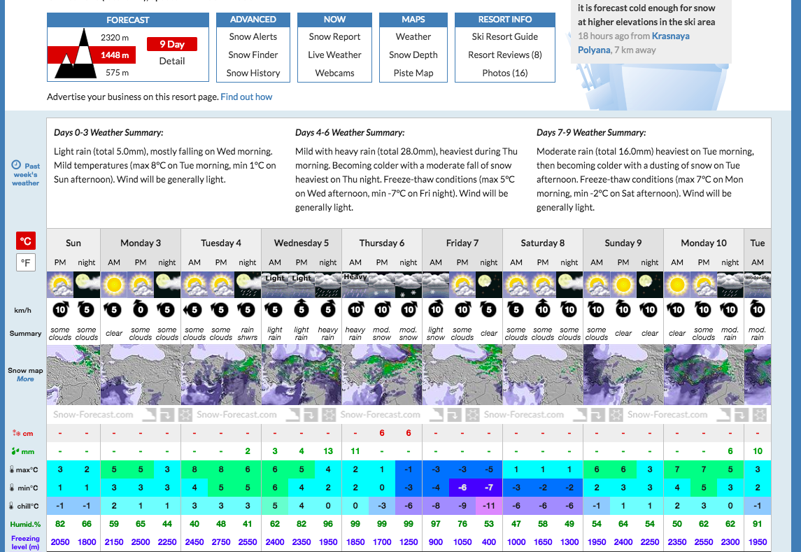Switch temperature units to °C
This screenshot has height=552, width=801.
tap(26, 241)
